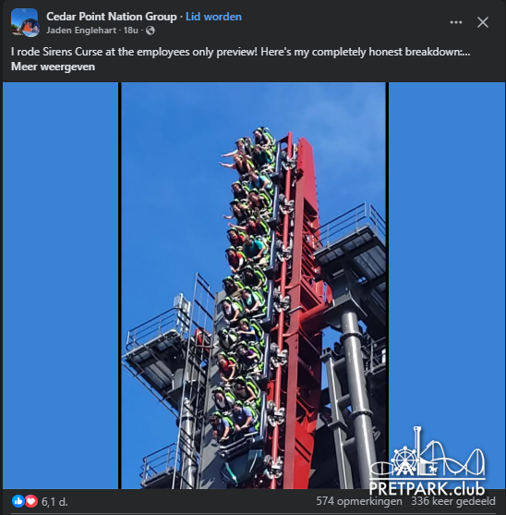
Task: Close the post with the X icon
Action: click(x=483, y=22)
